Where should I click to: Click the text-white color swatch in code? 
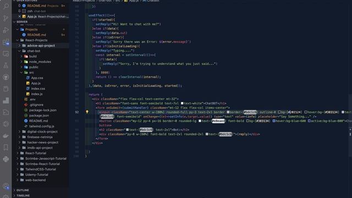(182, 103)
